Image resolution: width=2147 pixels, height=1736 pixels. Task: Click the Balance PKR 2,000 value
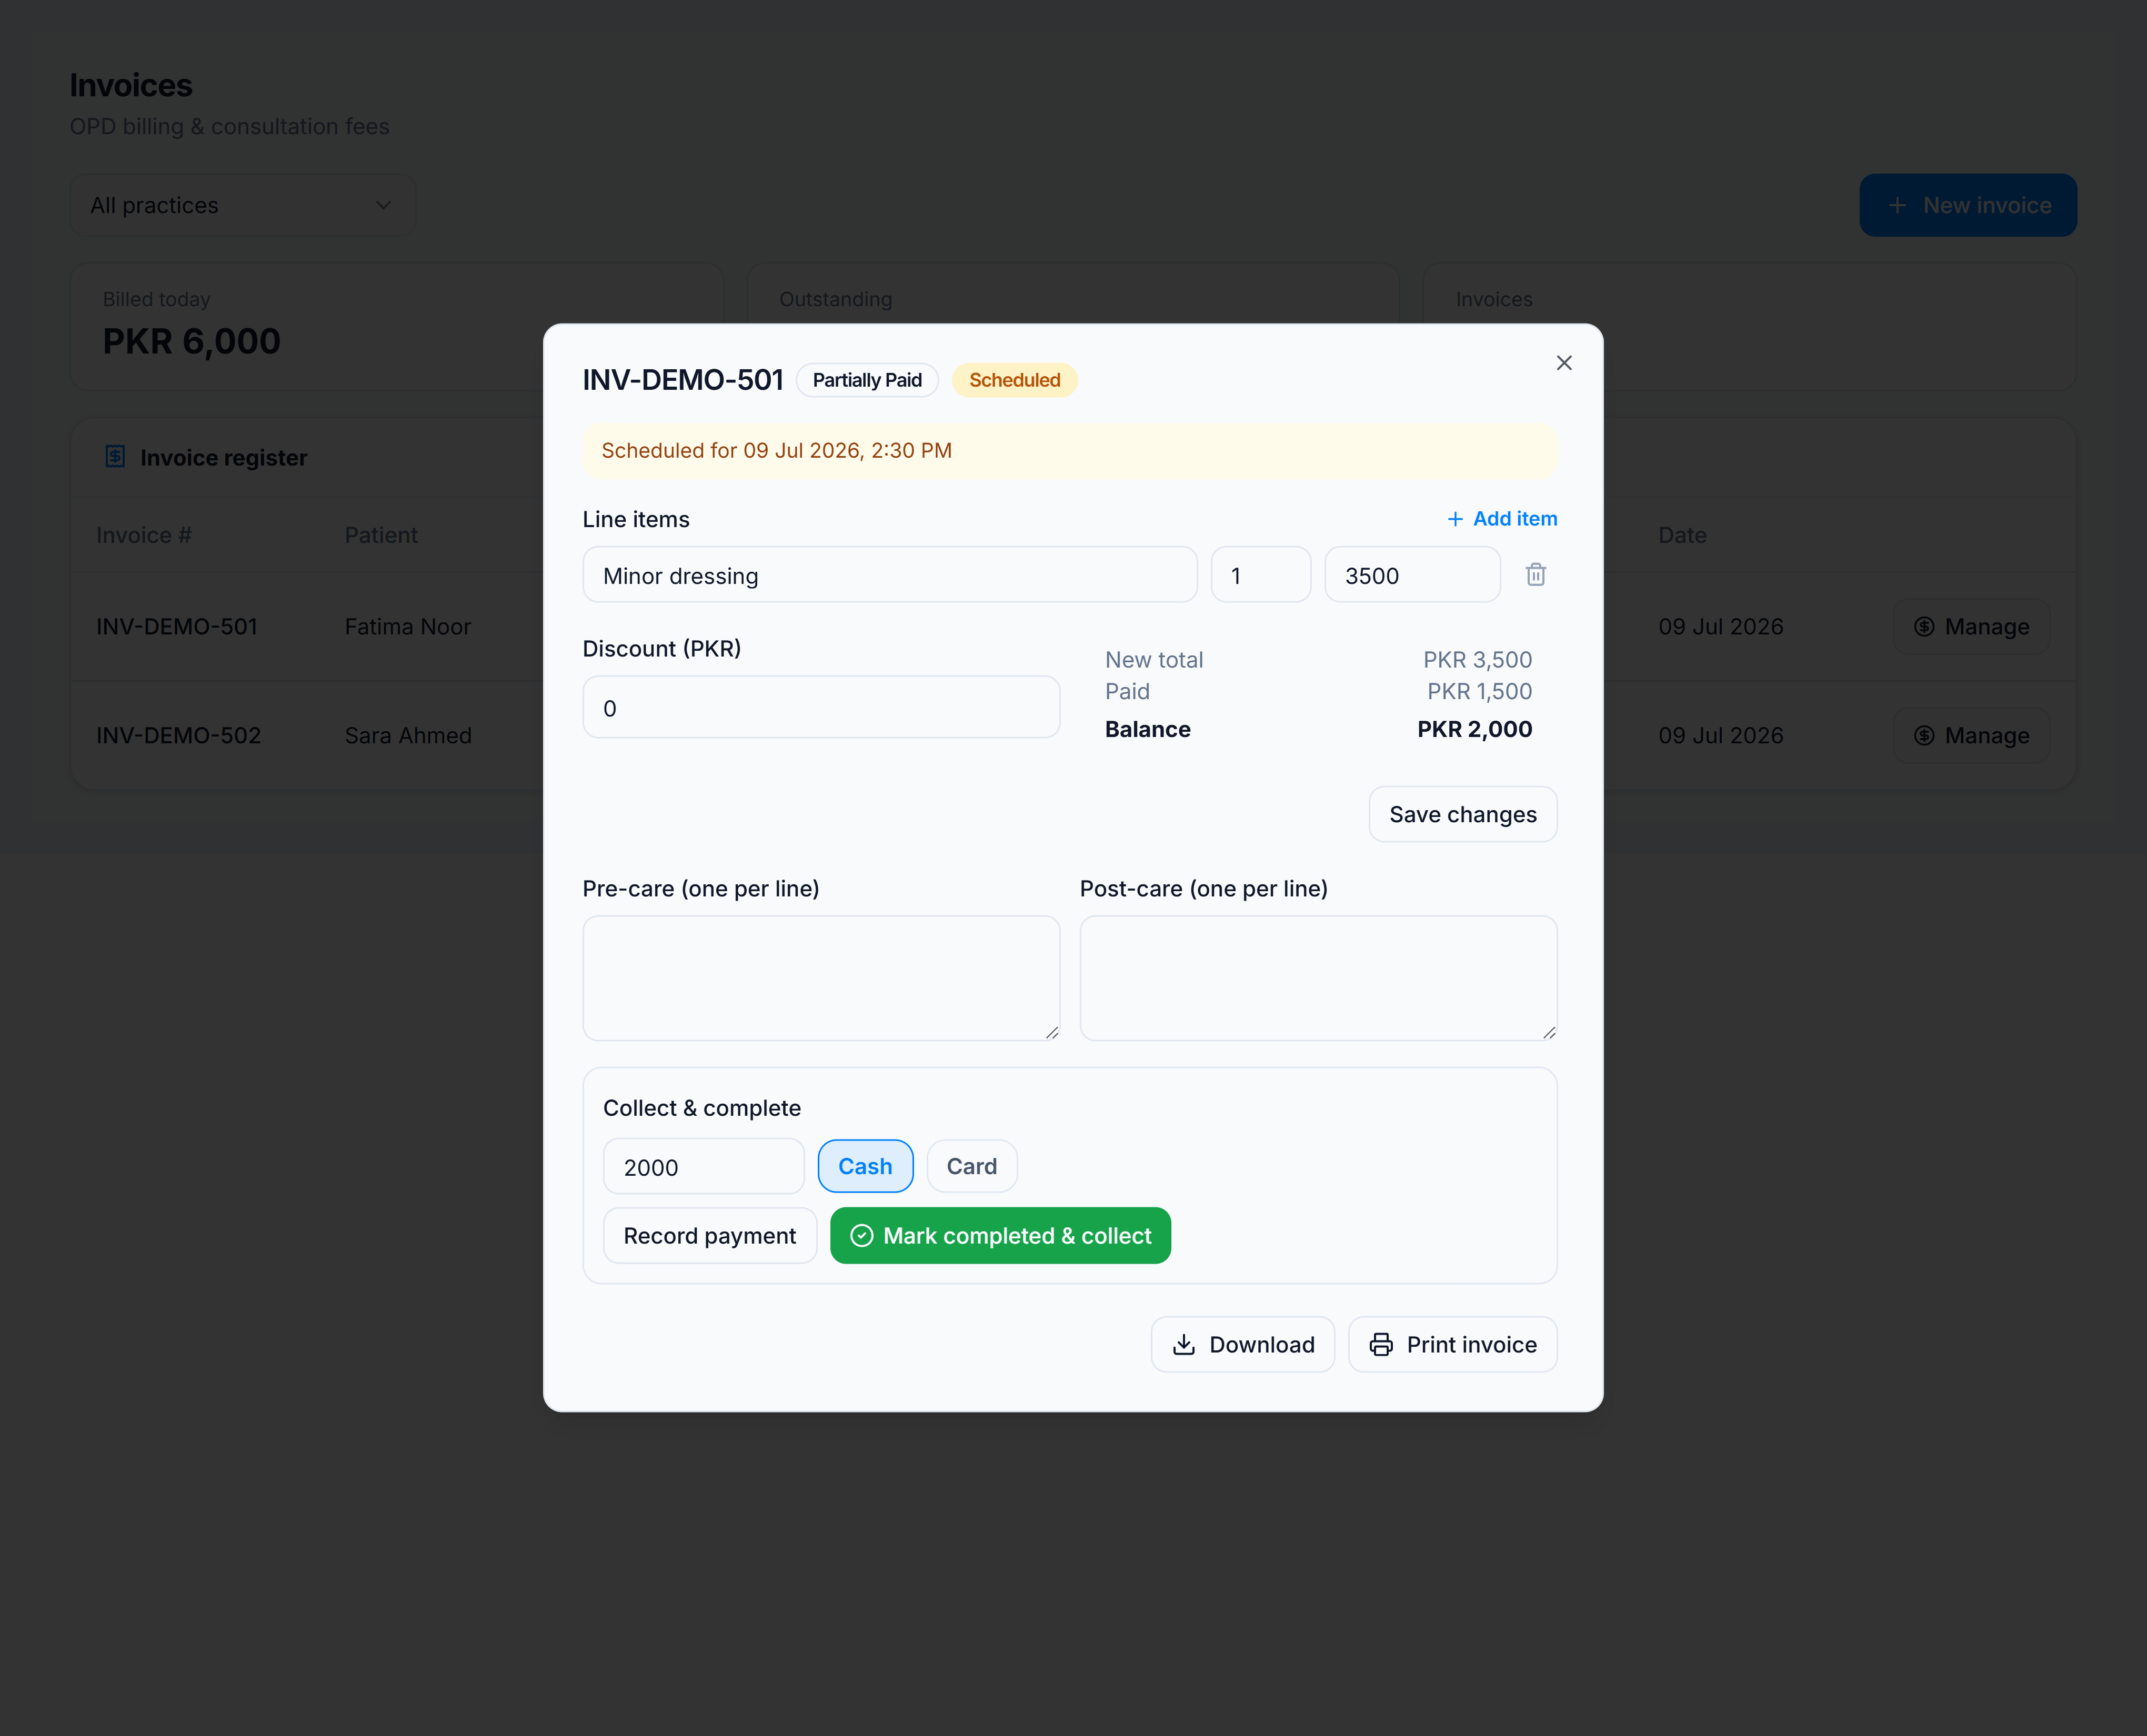coord(1474,729)
